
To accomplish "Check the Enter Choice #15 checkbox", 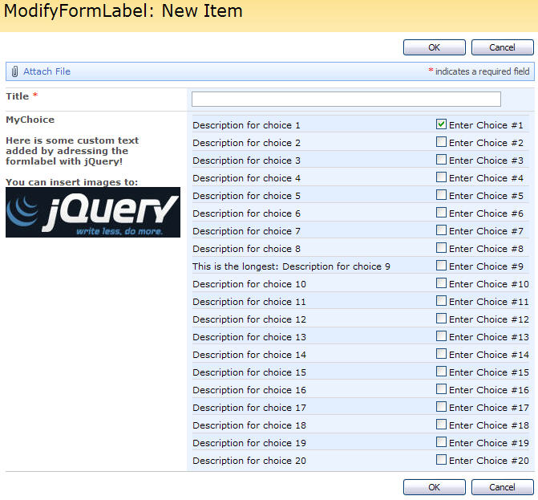I will pos(441,372).
